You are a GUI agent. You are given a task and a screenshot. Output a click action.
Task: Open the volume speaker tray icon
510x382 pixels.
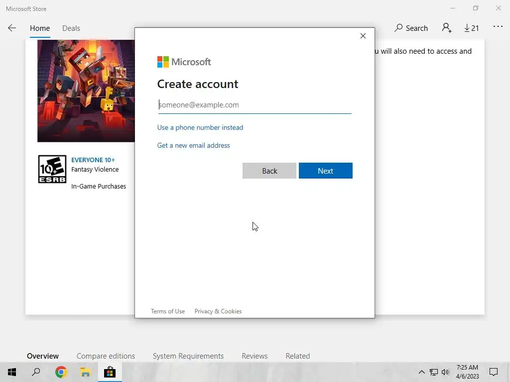445,372
